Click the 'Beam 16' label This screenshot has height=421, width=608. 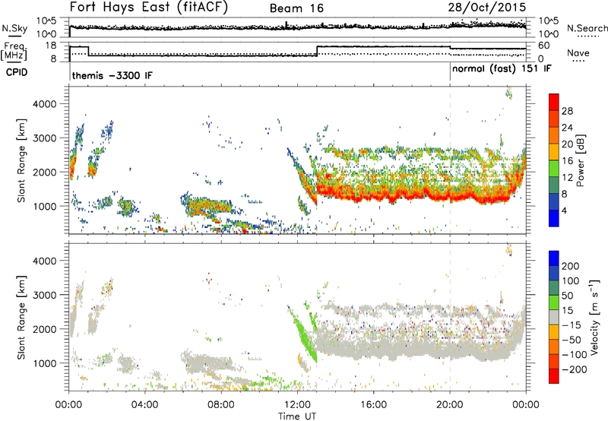tap(296, 8)
